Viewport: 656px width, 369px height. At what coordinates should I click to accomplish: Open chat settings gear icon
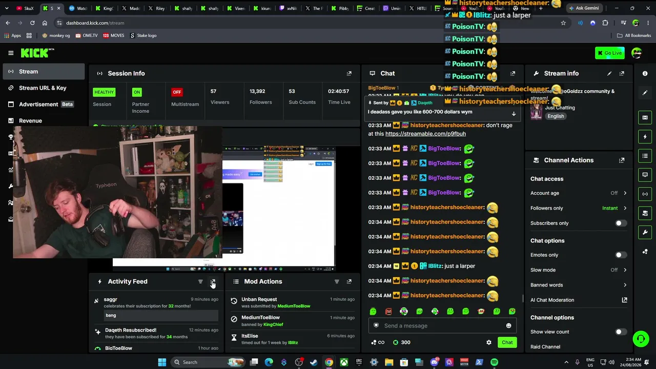489,342
